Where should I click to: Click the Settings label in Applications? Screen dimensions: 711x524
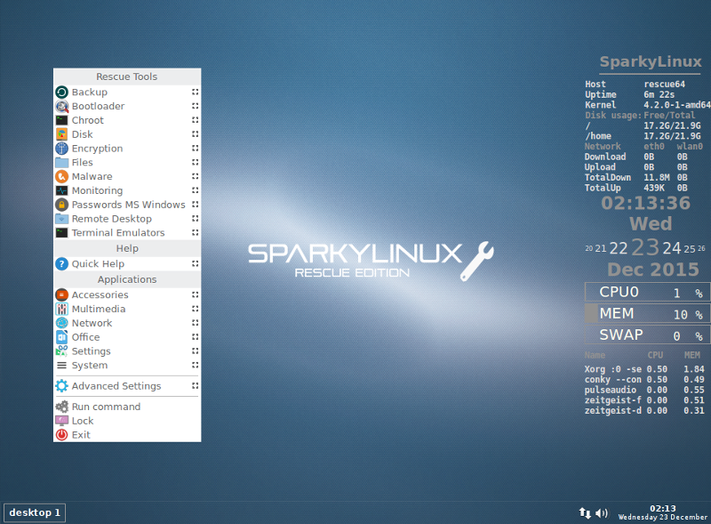[92, 351]
